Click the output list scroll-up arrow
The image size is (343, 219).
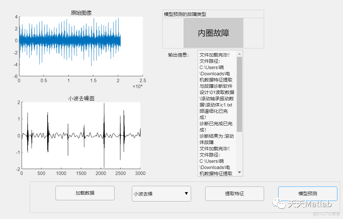pyautogui.click(x=239, y=54)
